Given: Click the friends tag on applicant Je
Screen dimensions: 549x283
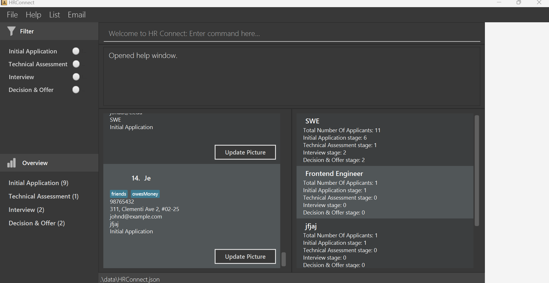Looking at the screenshot, I should (119, 194).
